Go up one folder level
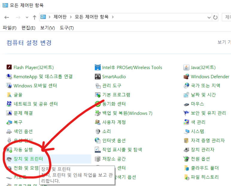 pyautogui.click(x=34, y=17)
